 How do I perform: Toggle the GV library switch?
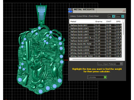[x=113, y=16]
